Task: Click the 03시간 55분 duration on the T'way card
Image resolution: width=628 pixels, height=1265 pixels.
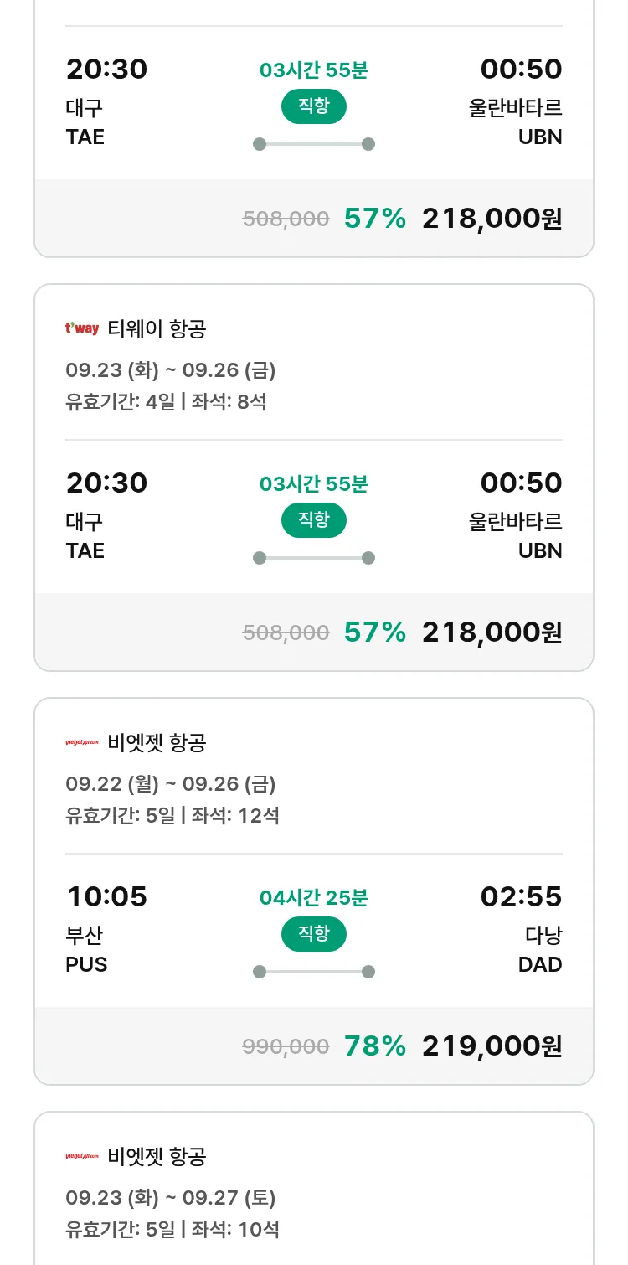Action: pyautogui.click(x=313, y=484)
